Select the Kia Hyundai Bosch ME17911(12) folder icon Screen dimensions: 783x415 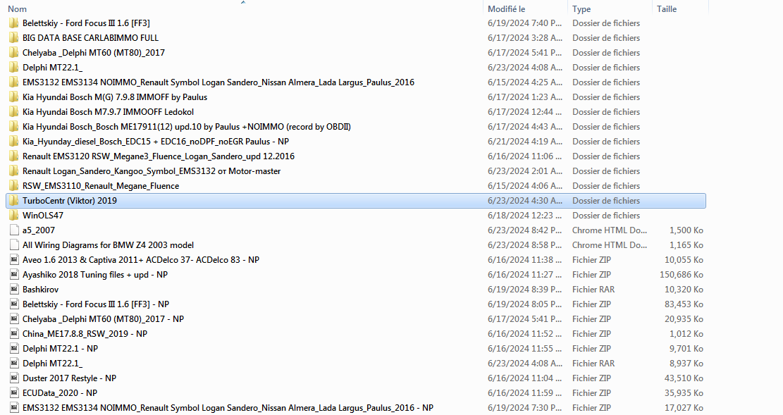point(14,127)
